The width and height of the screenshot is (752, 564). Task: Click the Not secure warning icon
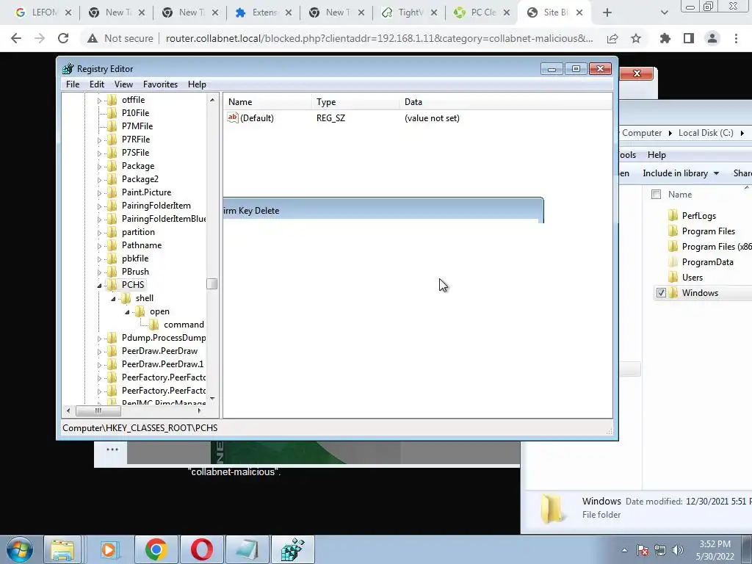click(92, 38)
